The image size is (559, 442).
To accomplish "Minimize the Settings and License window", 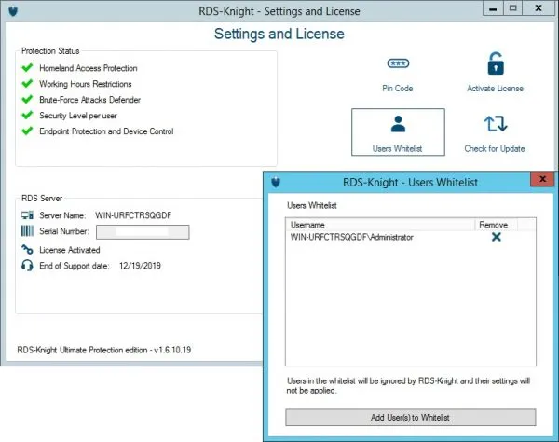I will point(493,8).
